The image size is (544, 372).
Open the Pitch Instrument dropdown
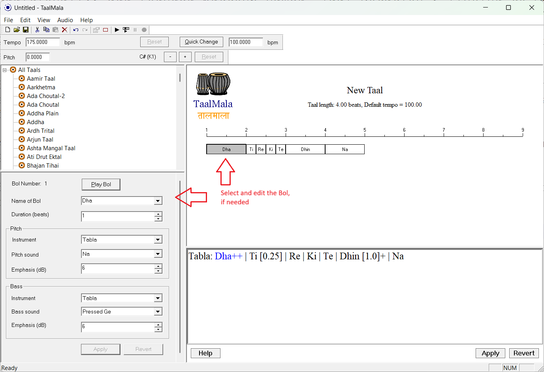158,240
